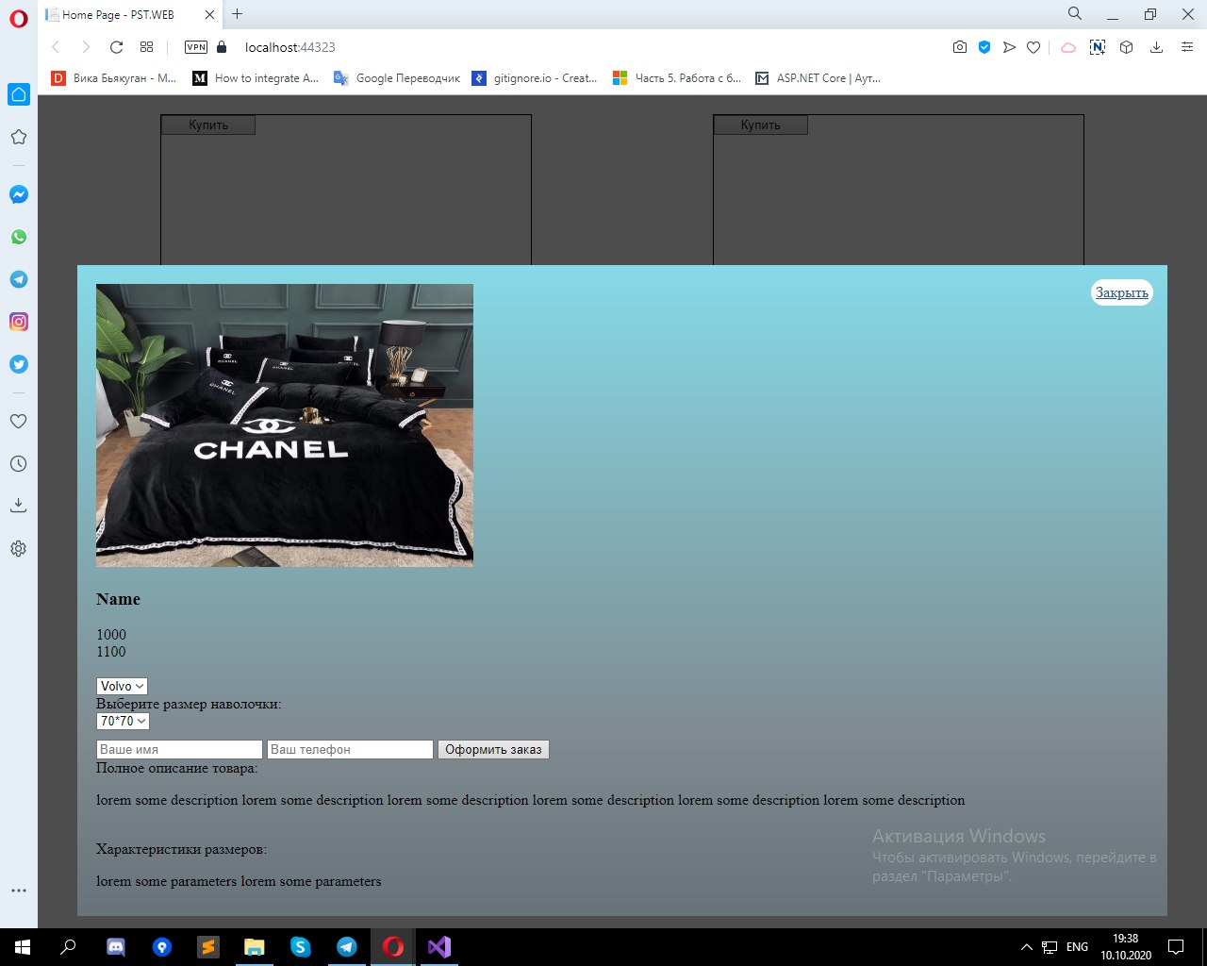Open Discord from the taskbar

[x=116, y=946]
